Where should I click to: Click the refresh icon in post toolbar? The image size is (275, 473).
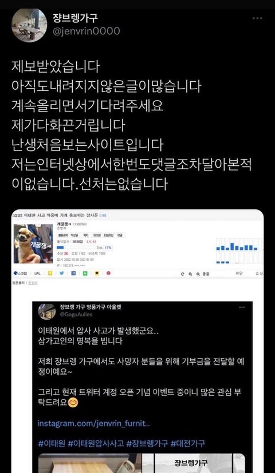click(x=182, y=274)
